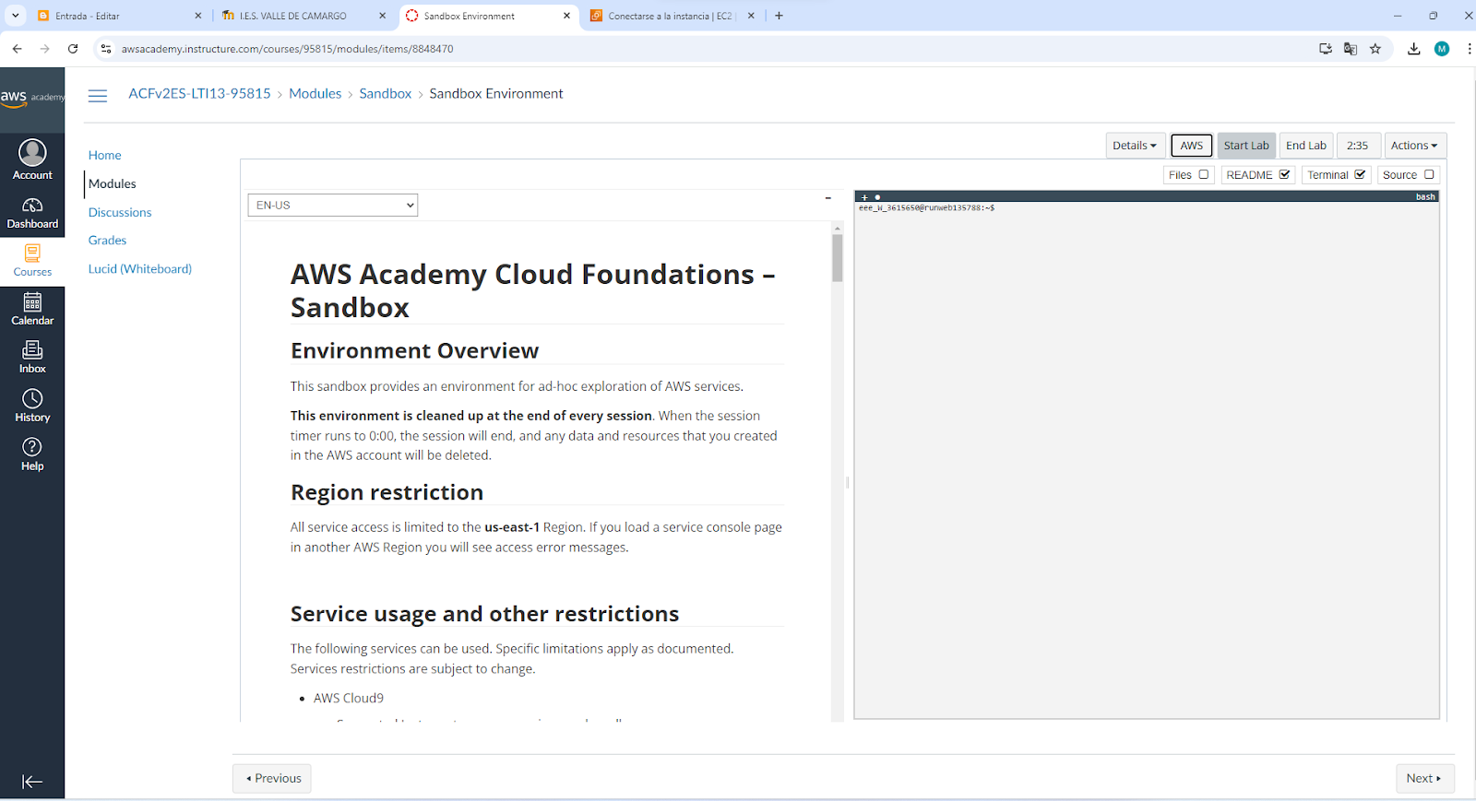Open the tab search dropdown arrow
Screen dimensions: 1476x801
[x=15, y=16]
